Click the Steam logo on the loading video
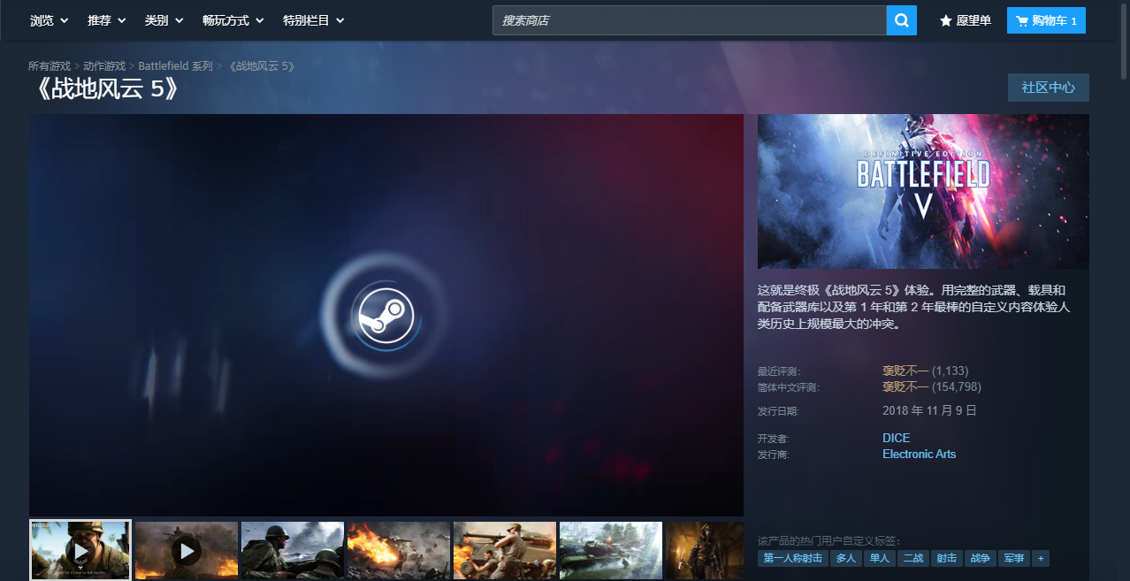Image resolution: width=1130 pixels, height=581 pixels. 386,316
